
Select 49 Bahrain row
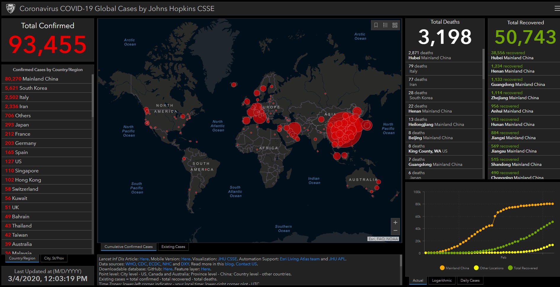[47, 217]
